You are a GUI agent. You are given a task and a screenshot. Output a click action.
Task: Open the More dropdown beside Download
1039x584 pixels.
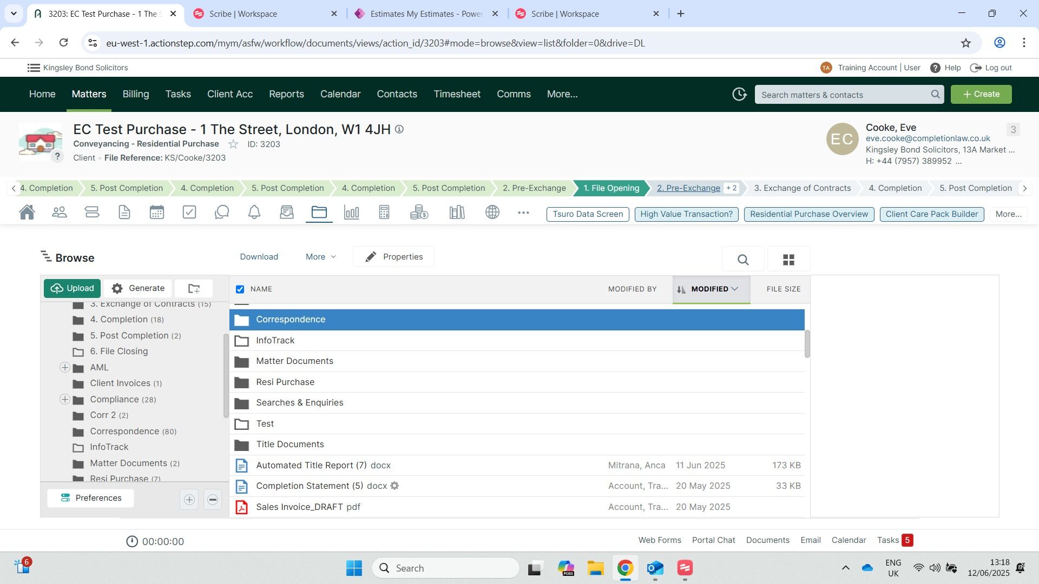(x=320, y=257)
